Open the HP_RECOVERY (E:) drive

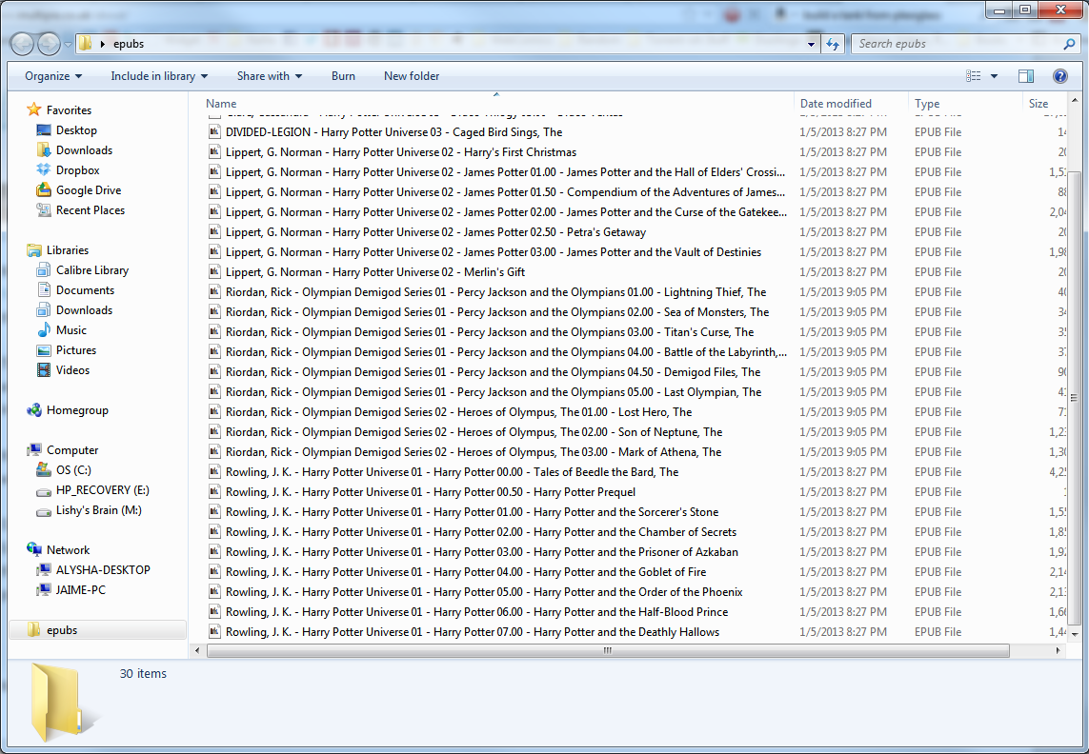102,490
